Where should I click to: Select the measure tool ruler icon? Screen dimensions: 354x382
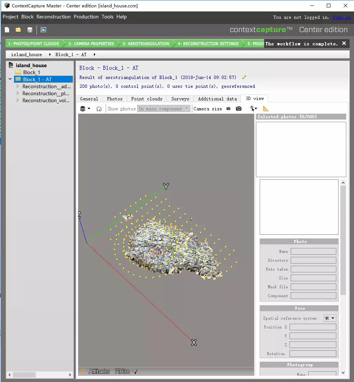point(266,109)
